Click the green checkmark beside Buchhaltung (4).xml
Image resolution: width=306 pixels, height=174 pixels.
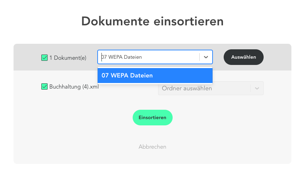pos(44,86)
